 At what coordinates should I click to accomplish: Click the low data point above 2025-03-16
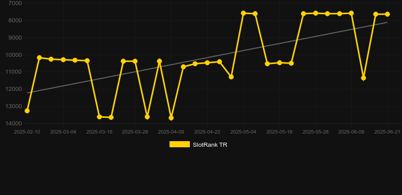click(99, 117)
